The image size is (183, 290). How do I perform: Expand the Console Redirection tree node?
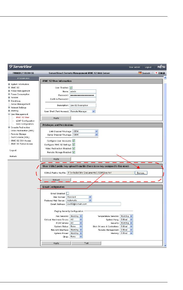9,127
